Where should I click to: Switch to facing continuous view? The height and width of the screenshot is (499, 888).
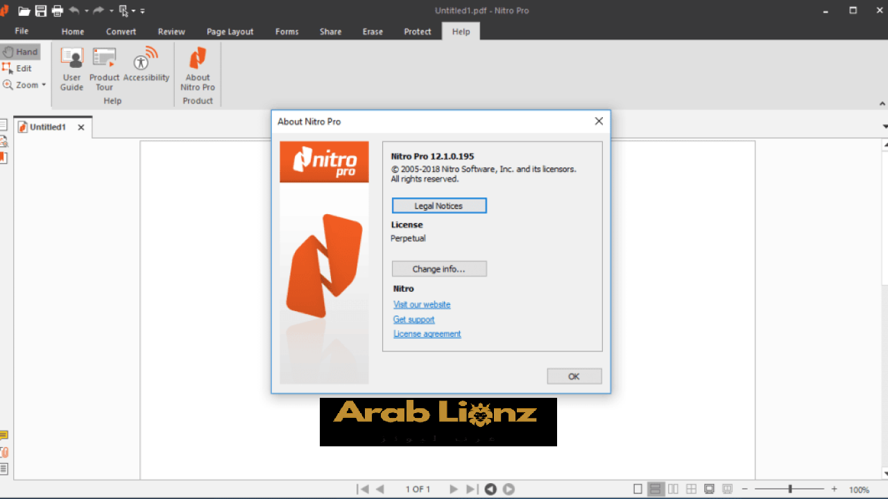tap(691, 489)
